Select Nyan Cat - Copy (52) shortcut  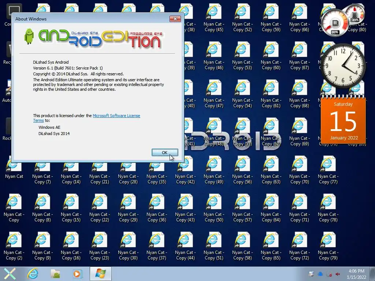pos(242,18)
